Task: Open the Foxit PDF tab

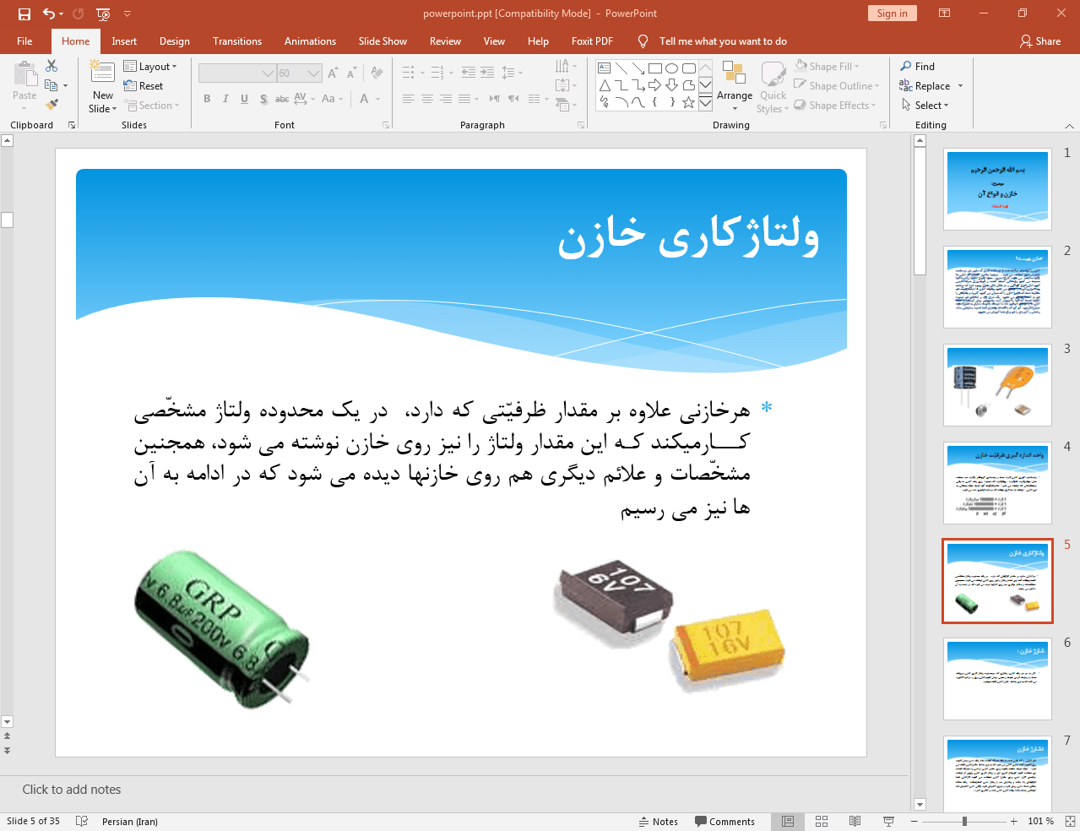Action: click(x=592, y=41)
